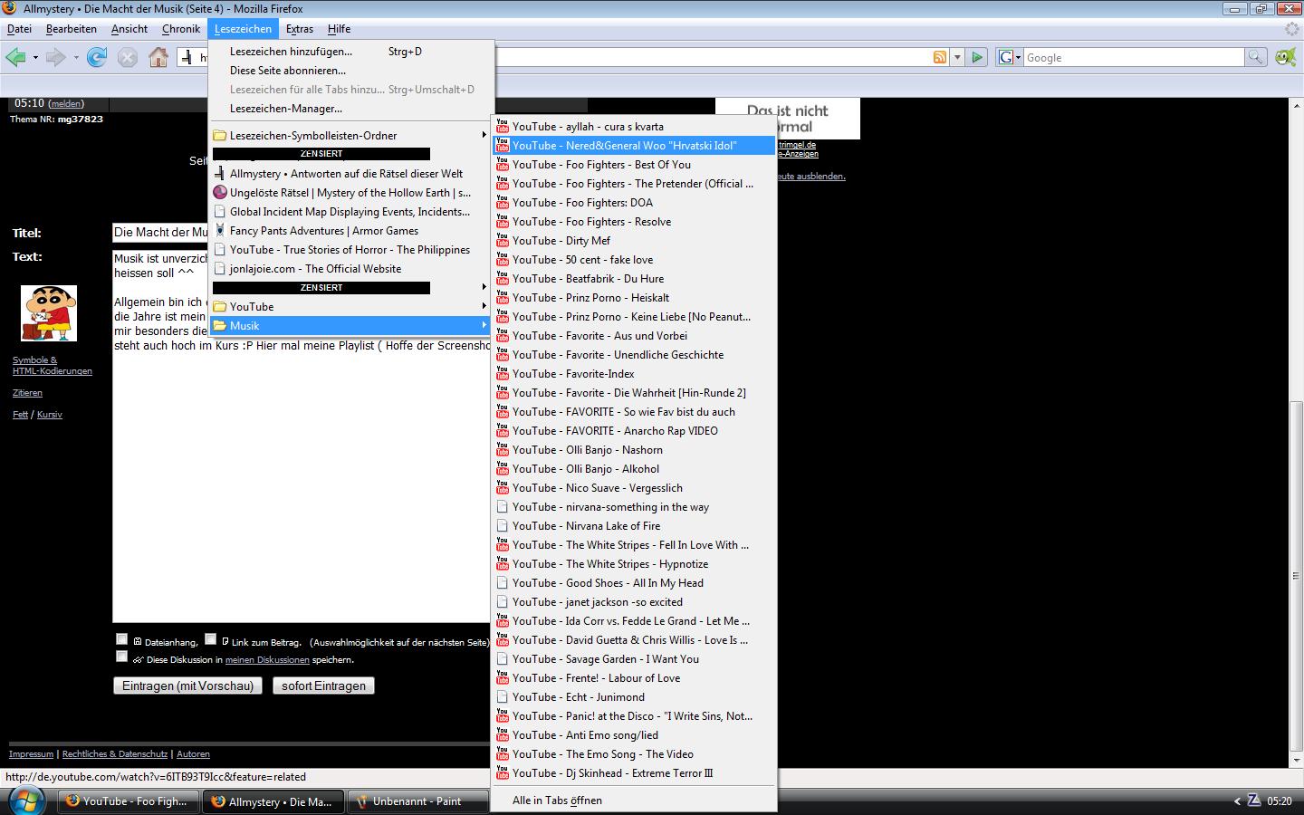Open the address bar history dropdown
1304x815 pixels.
point(957,57)
